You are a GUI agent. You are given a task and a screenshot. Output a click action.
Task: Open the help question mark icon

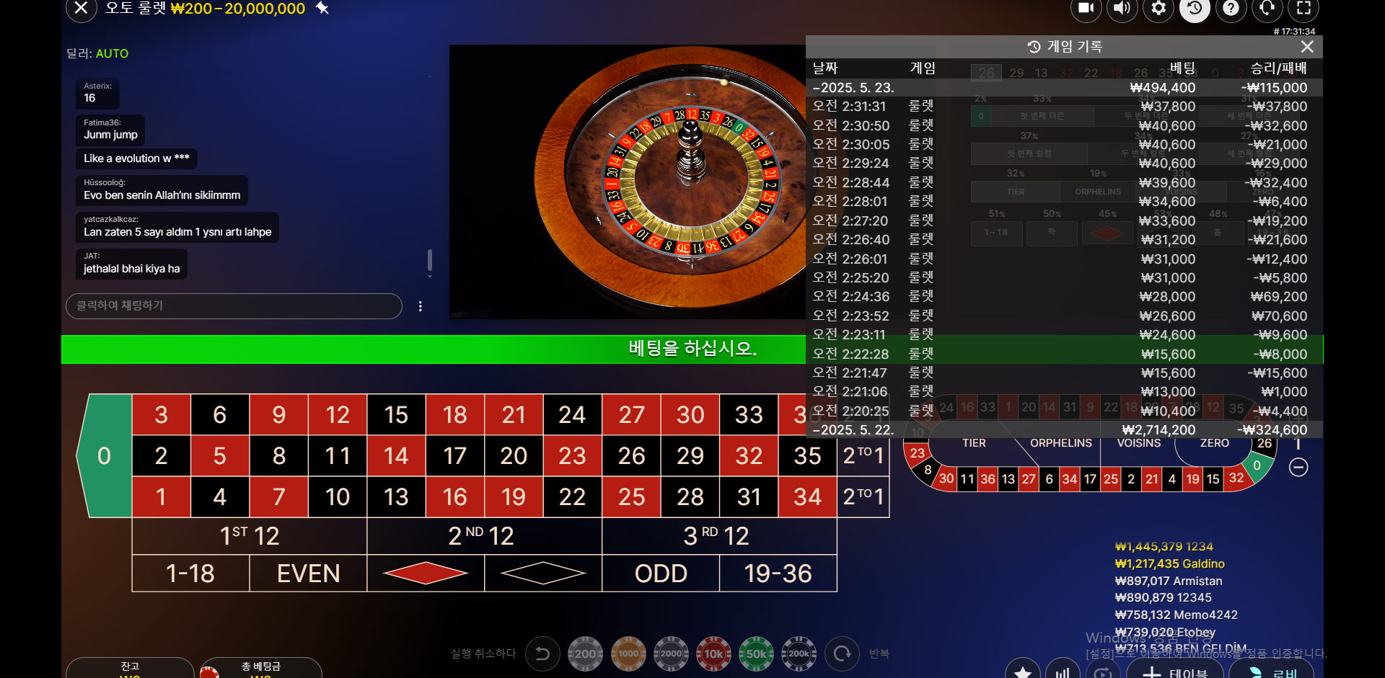tap(1231, 8)
